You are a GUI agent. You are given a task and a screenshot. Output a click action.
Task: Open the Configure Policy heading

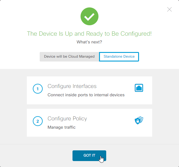click(x=67, y=119)
